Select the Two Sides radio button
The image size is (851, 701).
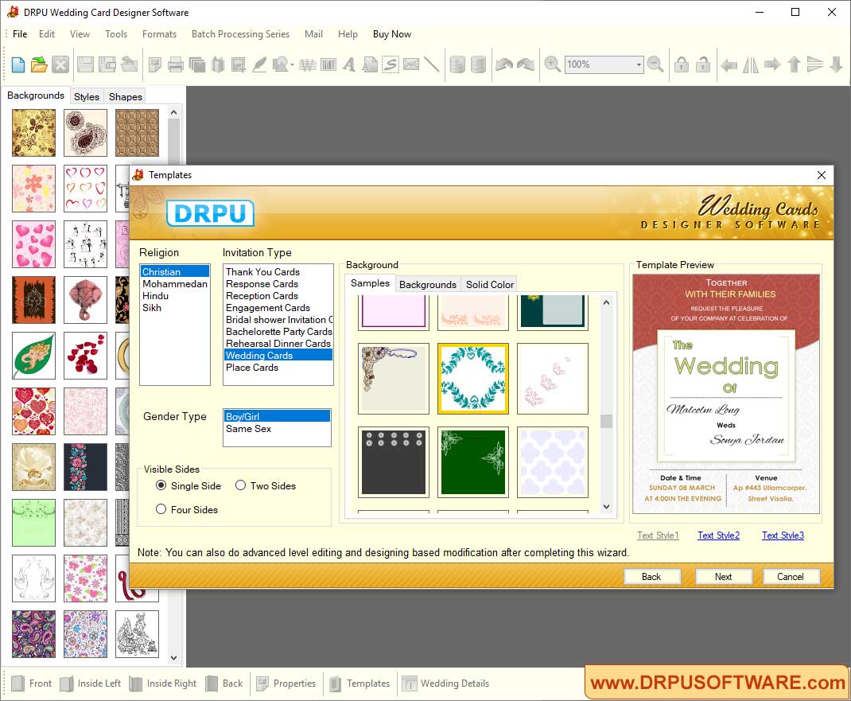[x=240, y=485]
